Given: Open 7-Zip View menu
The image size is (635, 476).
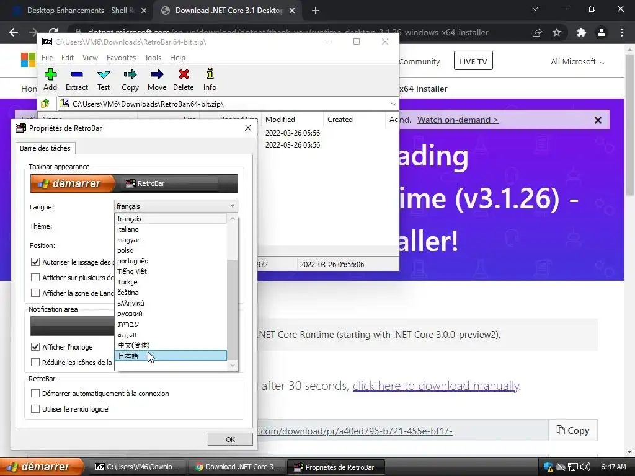Looking at the screenshot, I should click(x=90, y=58).
